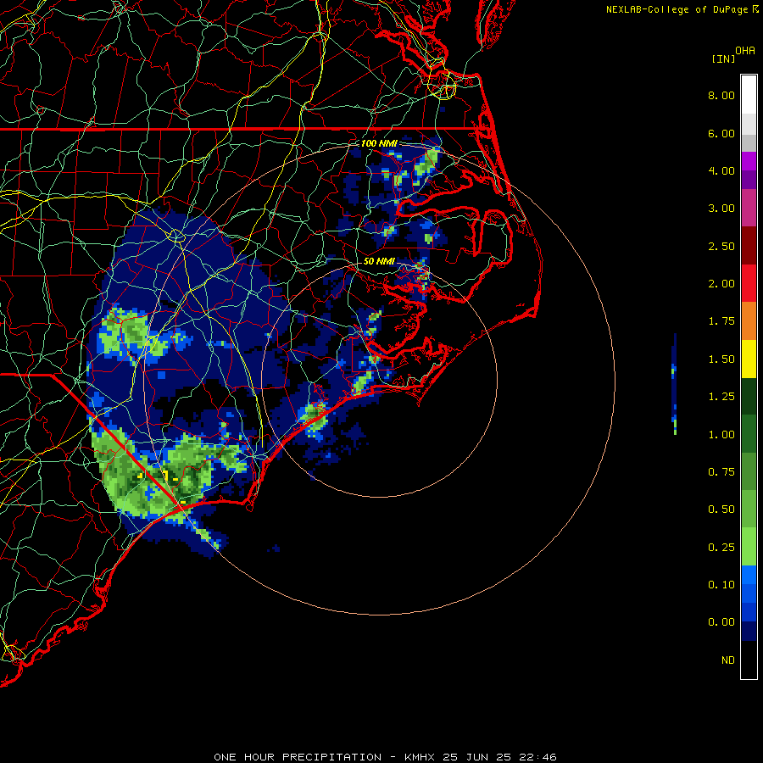This screenshot has width=763, height=763.
Task: Click the 1.50 legend value
Action: [721, 359]
